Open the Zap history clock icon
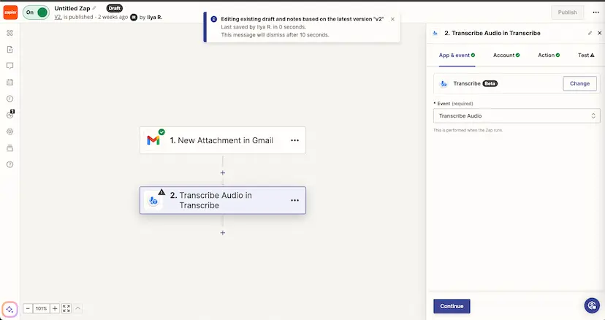This screenshot has width=605, height=320. [10, 99]
